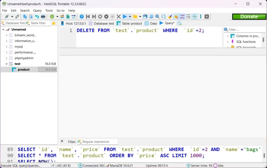Switch to the Data tab
Screen dimensions: 267x168
click(151, 23)
